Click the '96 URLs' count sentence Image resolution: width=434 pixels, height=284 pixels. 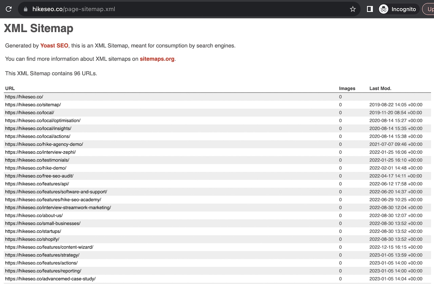tap(51, 73)
